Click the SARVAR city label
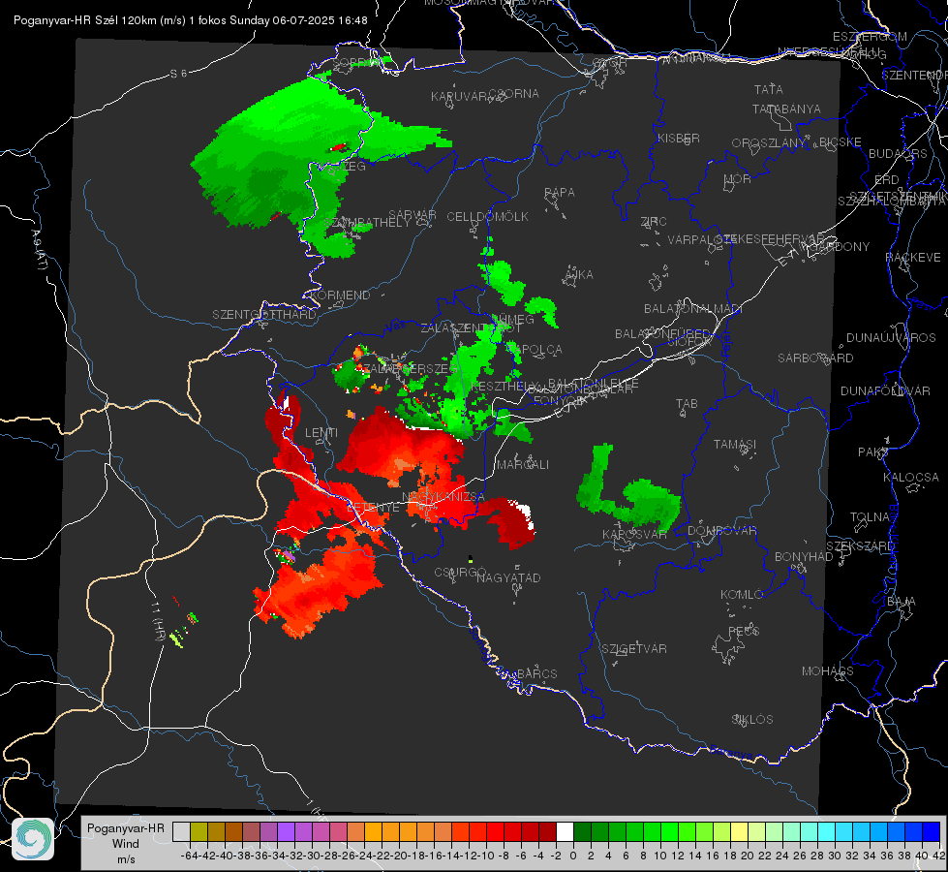This screenshot has height=872, width=948. [x=413, y=214]
